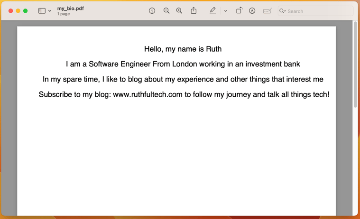Close the my_bio.pdf window

pos(10,11)
